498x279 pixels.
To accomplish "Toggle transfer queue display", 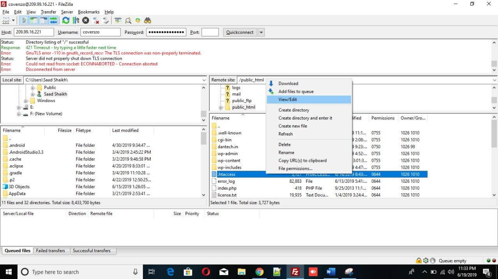I will (x=53, y=20).
